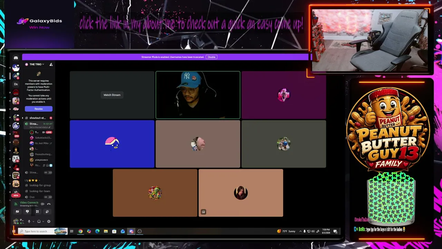Open the server icon with the 293 badge
Image resolution: width=442 pixels, height=249 pixels.
(16, 134)
